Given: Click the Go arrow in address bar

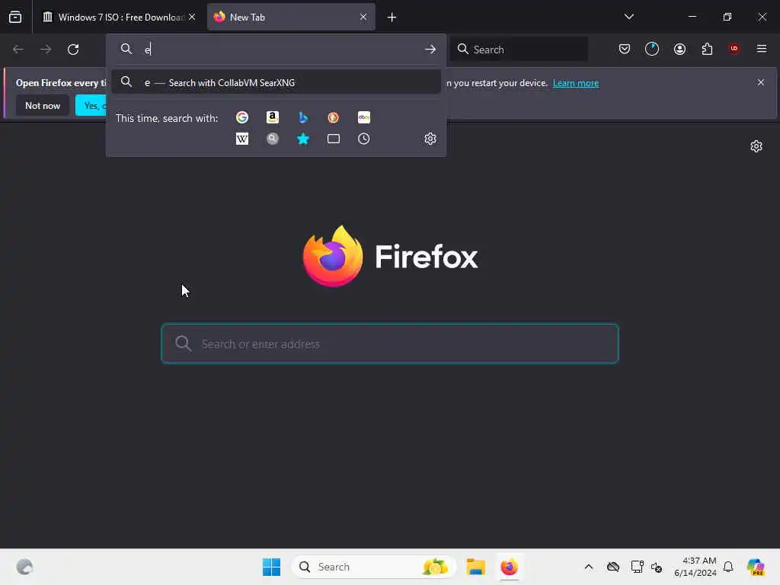Looking at the screenshot, I should tap(430, 50).
